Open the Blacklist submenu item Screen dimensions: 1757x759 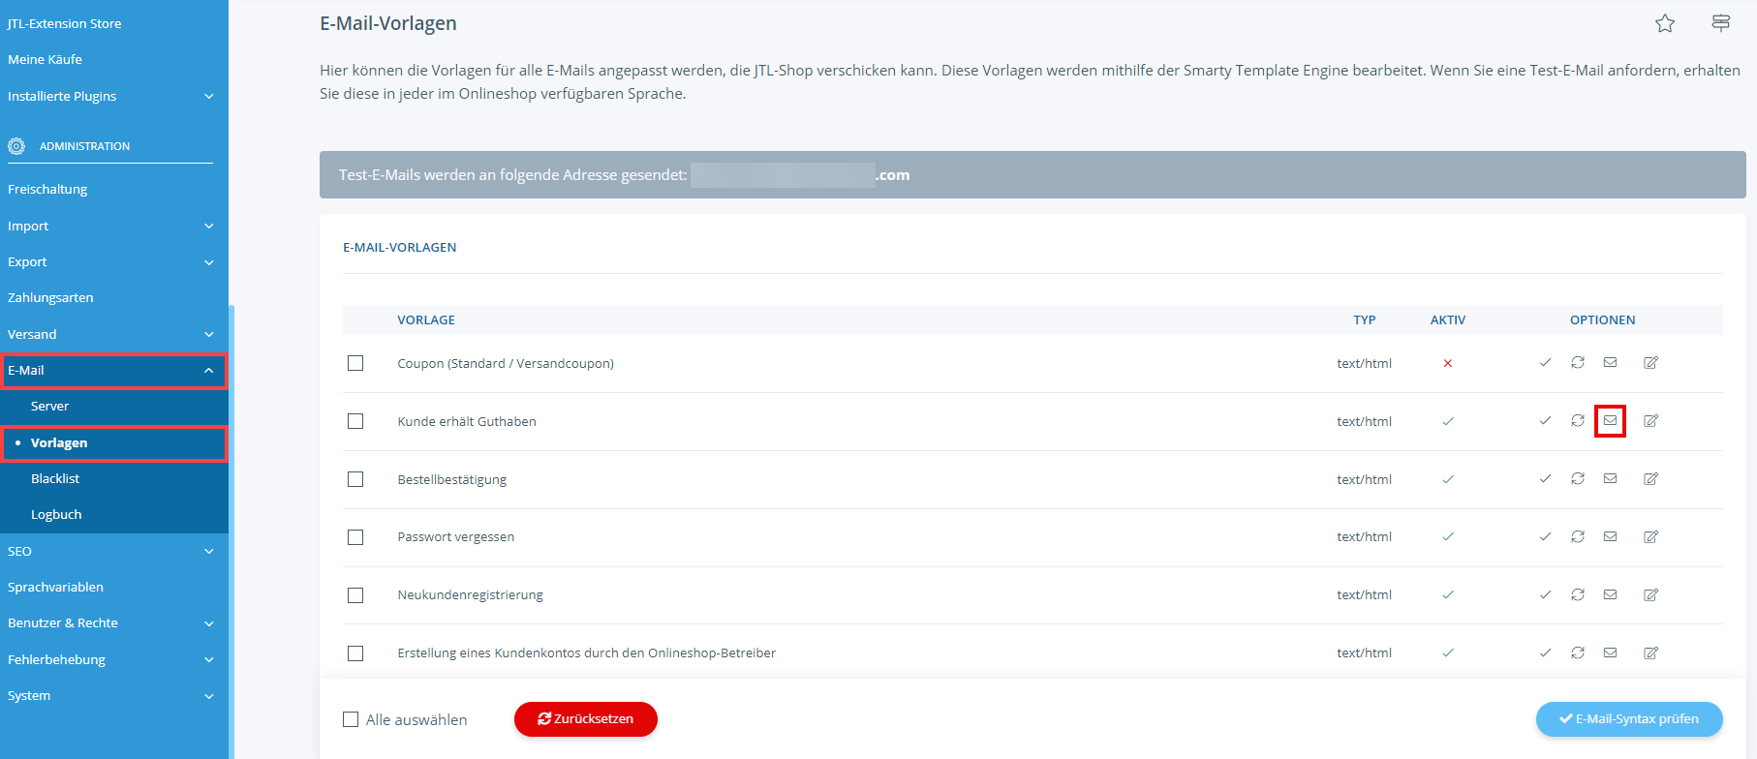[x=55, y=478]
